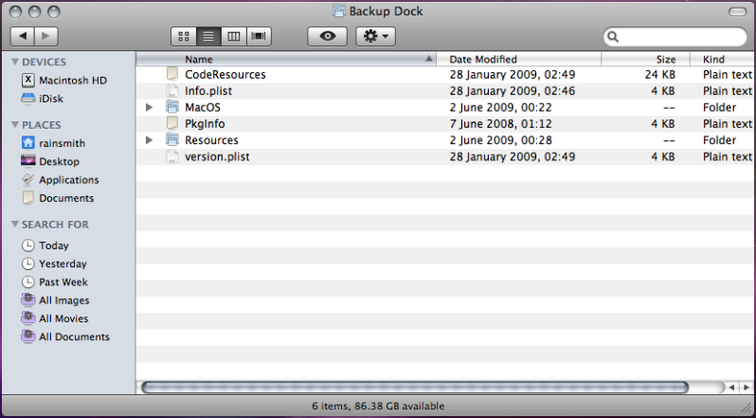Expand the MacOS folder disclosure triangle
756x418 pixels.
[x=150, y=107]
